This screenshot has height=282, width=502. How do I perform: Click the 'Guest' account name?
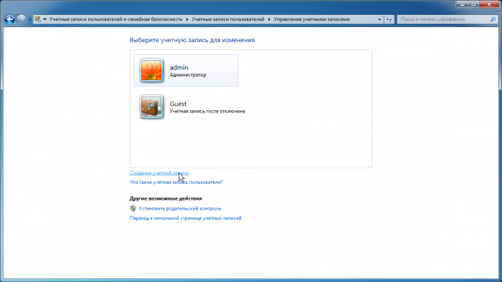[178, 104]
